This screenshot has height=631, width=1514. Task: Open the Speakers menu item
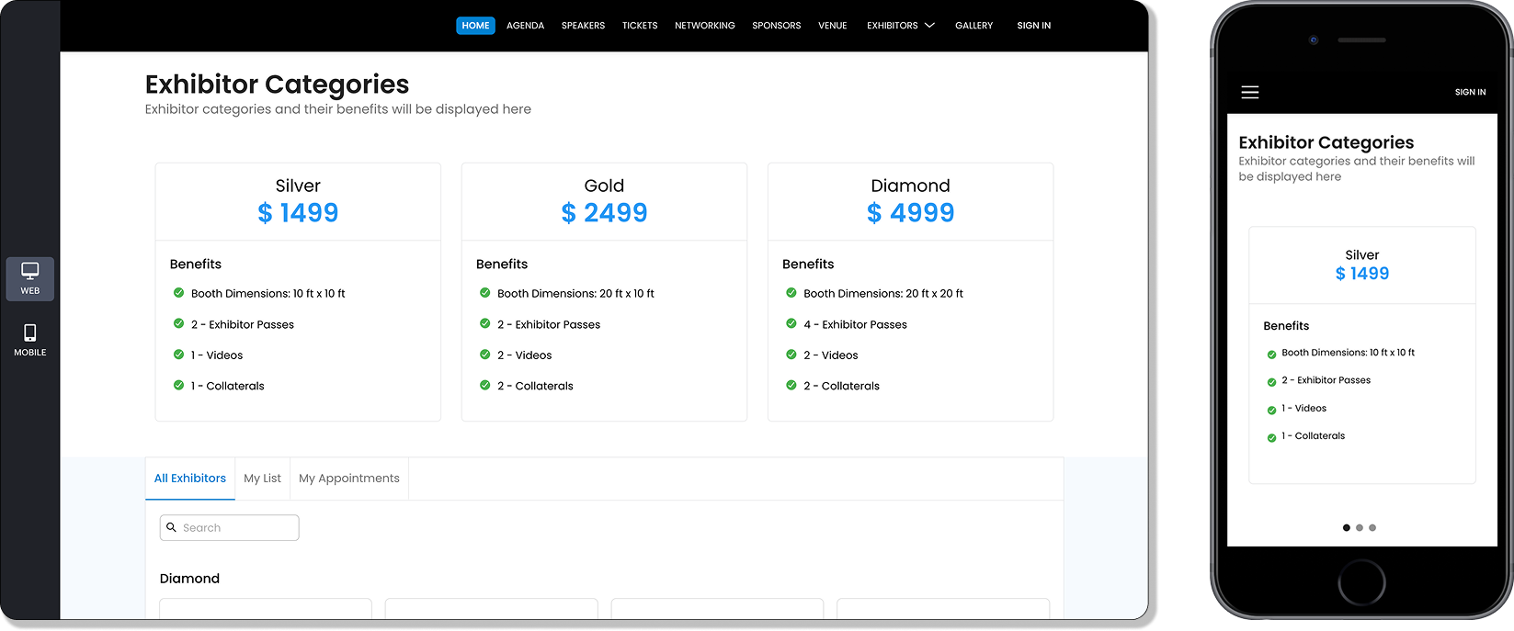pos(583,26)
